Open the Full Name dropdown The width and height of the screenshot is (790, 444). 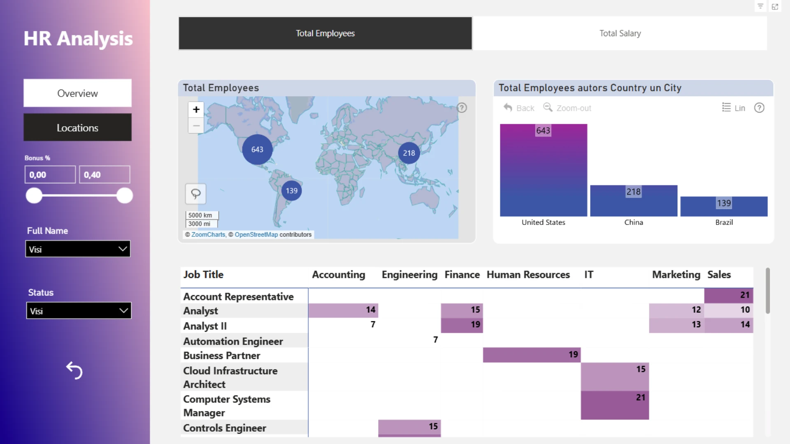pos(78,249)
